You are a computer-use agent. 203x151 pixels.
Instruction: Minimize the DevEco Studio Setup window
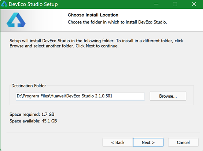156,4
